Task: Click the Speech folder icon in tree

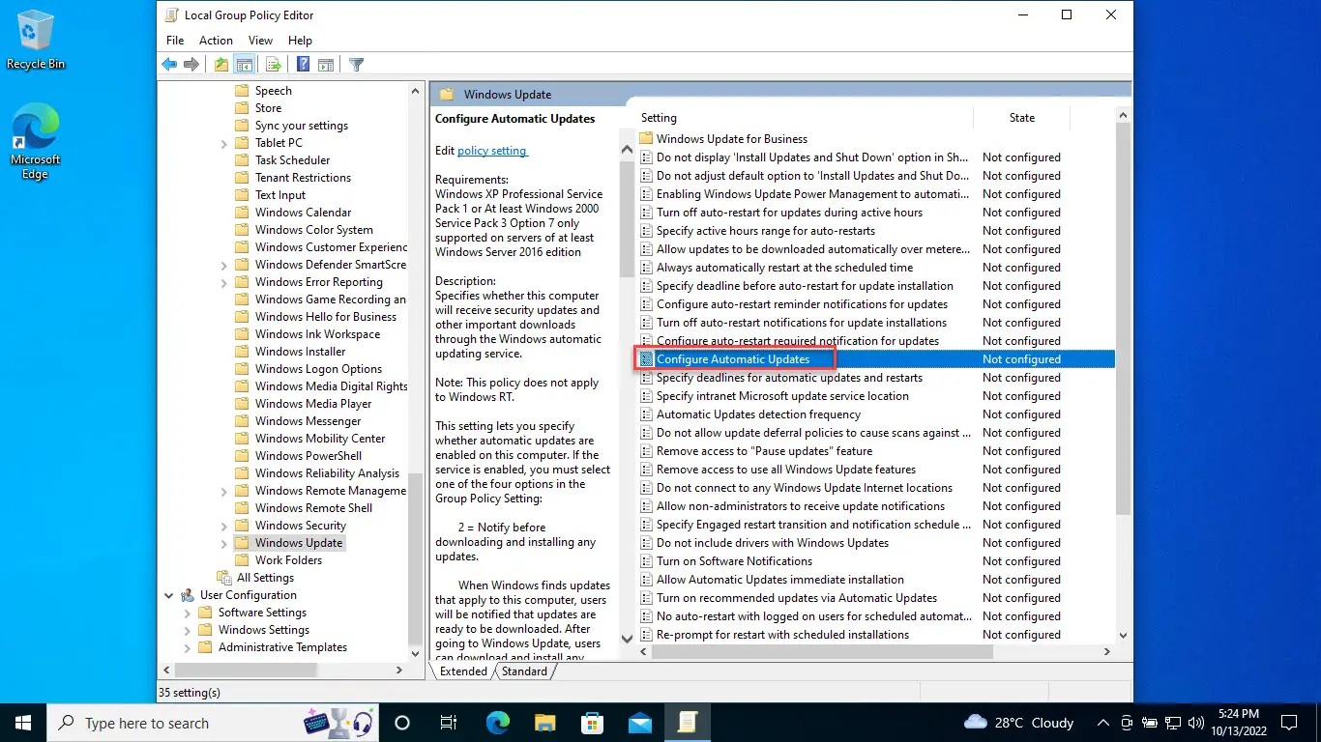Action: pos(242,91)
